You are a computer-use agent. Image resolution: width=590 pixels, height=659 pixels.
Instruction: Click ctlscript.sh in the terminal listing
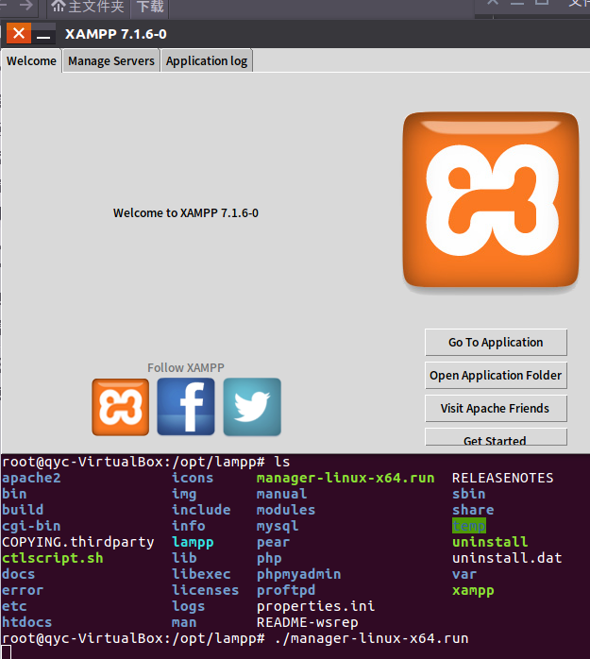coord(53,558)
